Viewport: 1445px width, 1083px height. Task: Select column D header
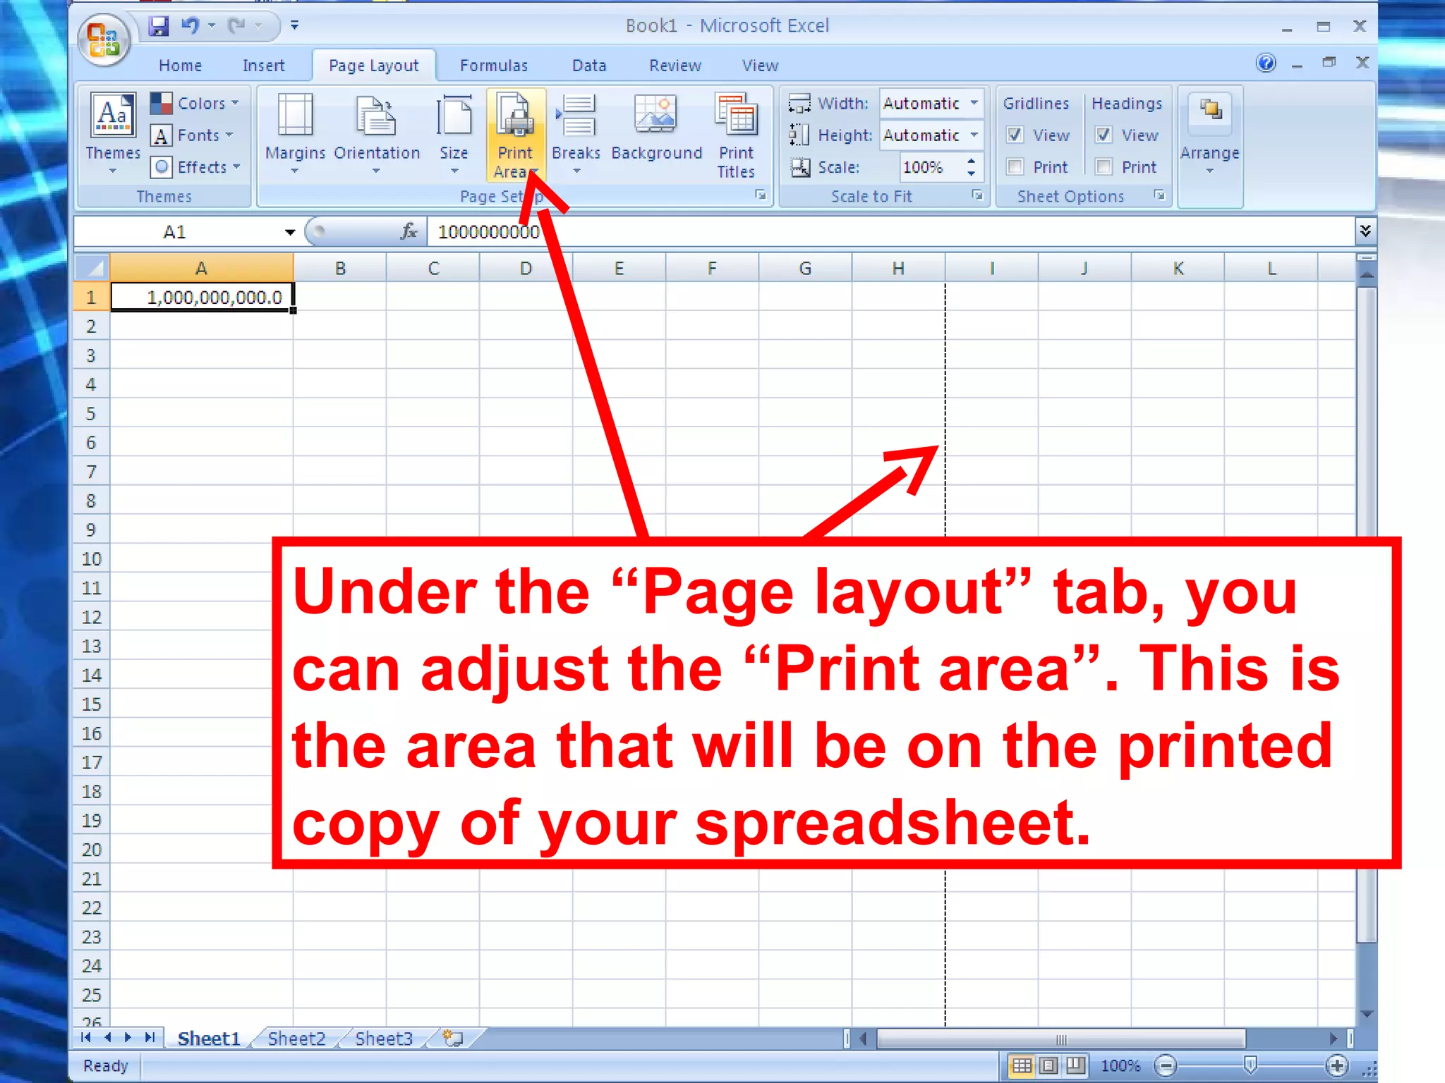point(526,269)
